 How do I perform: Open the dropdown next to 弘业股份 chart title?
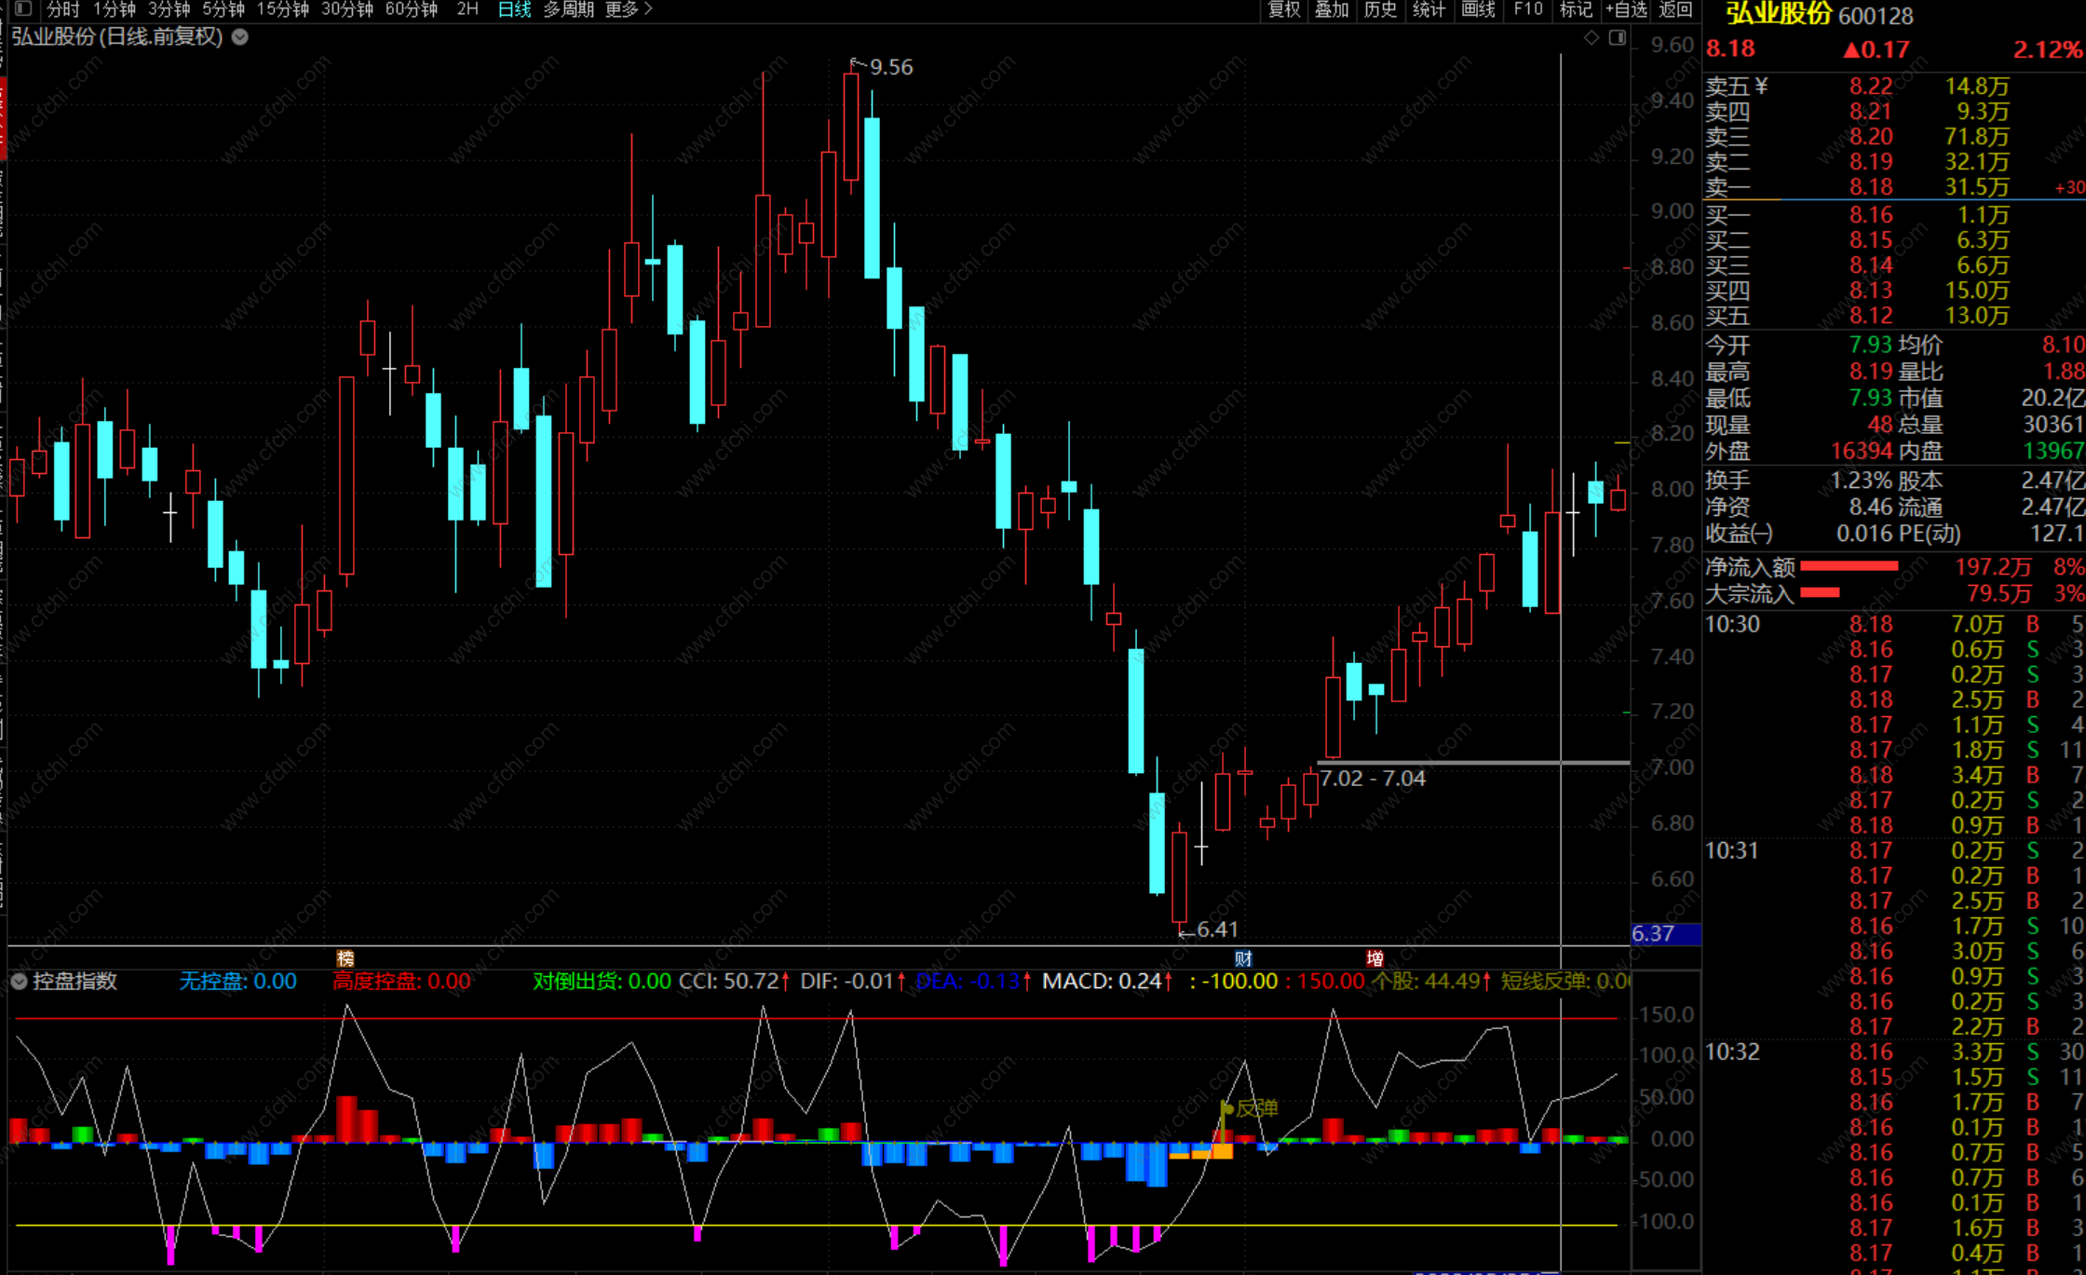(x=240, y=37)
